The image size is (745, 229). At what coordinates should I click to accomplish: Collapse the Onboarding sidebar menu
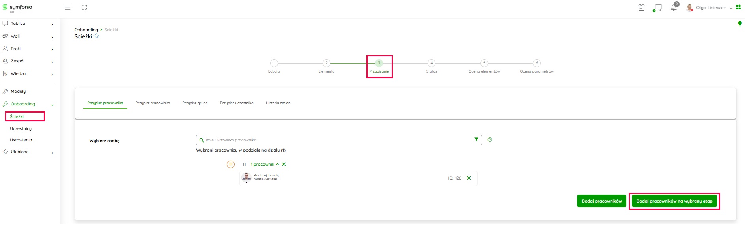point(52,105)
